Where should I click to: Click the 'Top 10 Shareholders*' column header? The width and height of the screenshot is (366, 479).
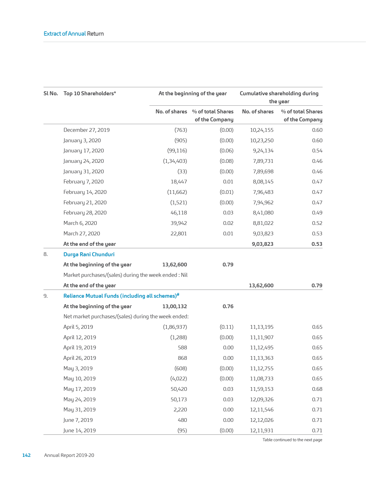pyautogui.click(x=90, y=93)
